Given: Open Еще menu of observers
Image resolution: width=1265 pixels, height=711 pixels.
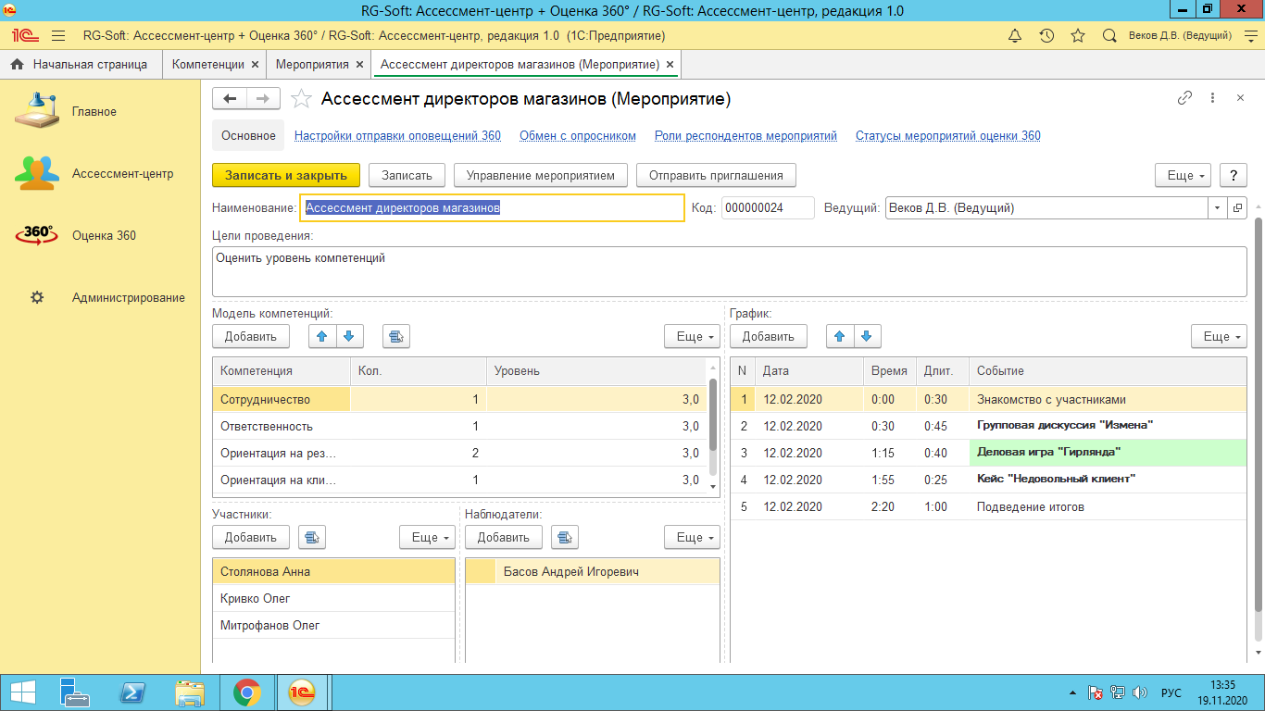Looking at the screenshot, I should 693,537.
